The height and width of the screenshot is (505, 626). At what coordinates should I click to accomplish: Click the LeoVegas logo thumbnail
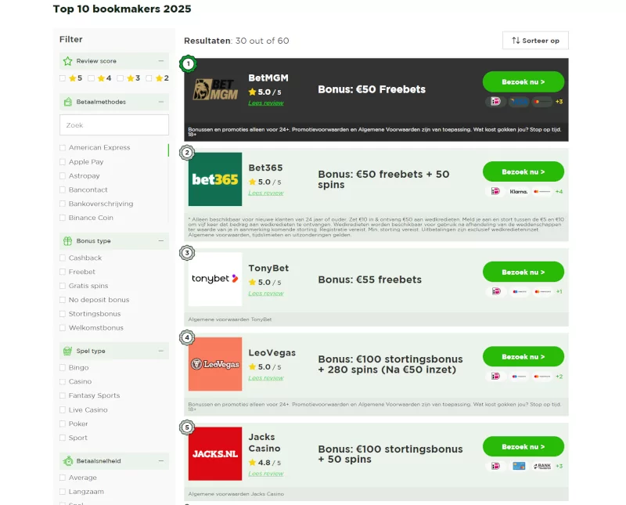[215, 364]
